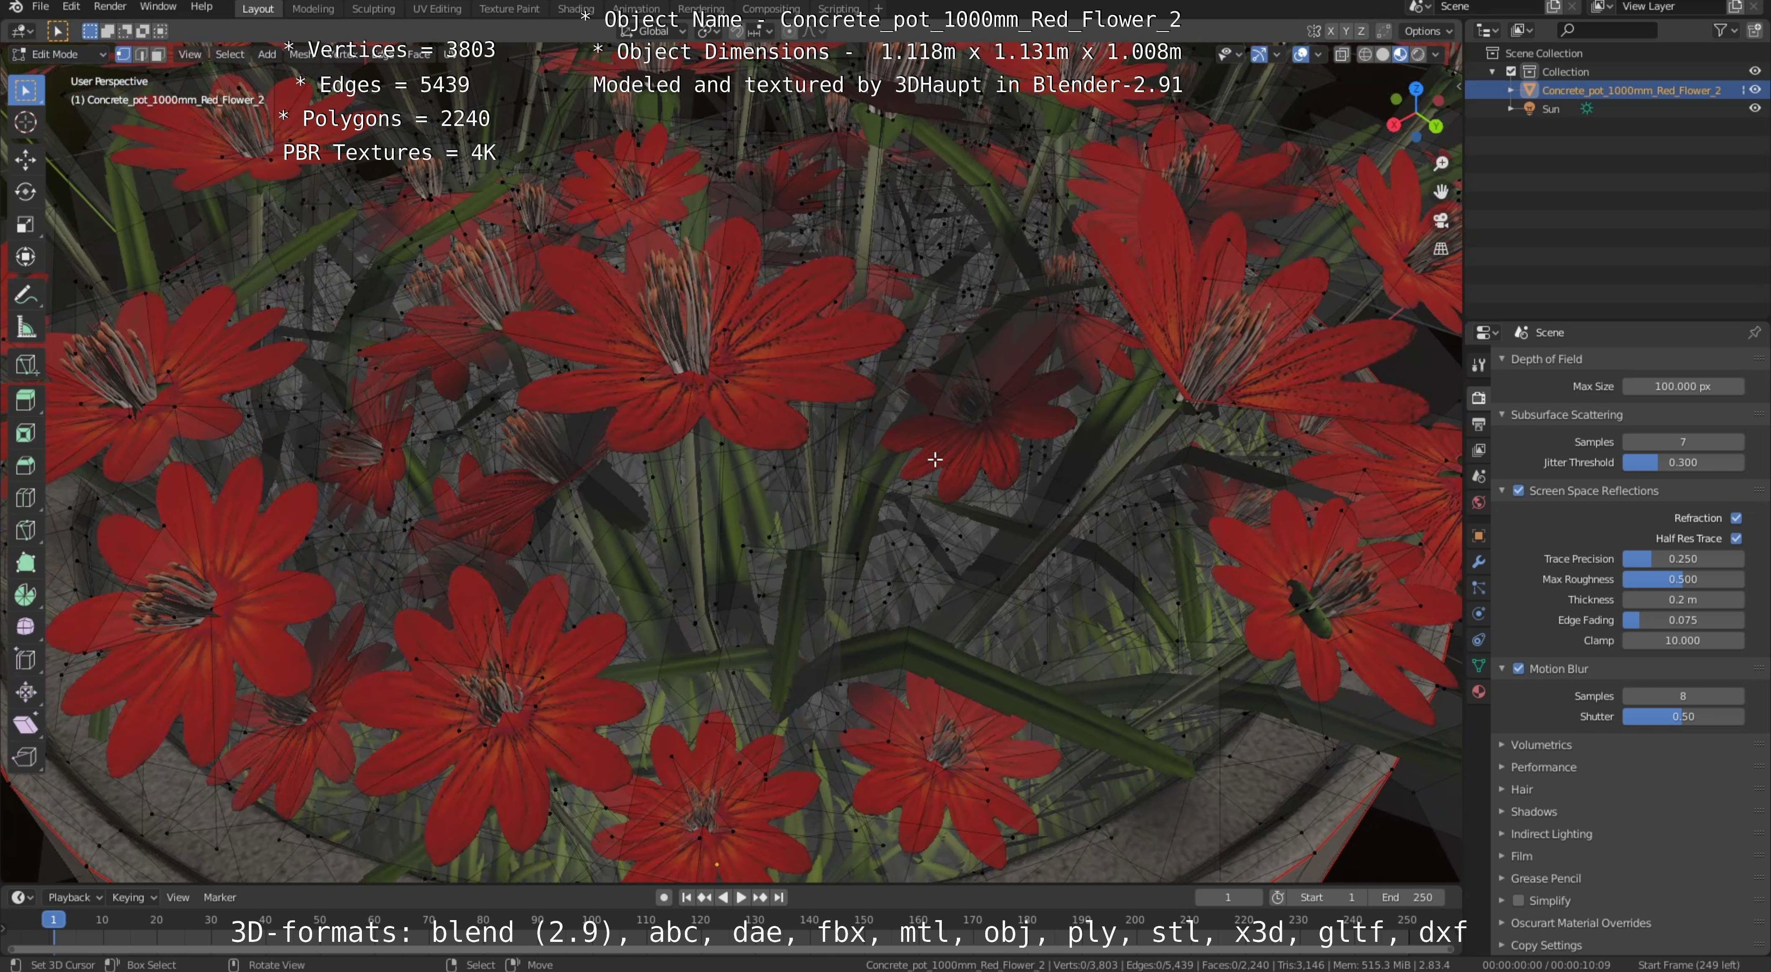The width and height of the screenshot is (1771, 972).
Task: Select the Transform tool
Action: tap(26, 256)
